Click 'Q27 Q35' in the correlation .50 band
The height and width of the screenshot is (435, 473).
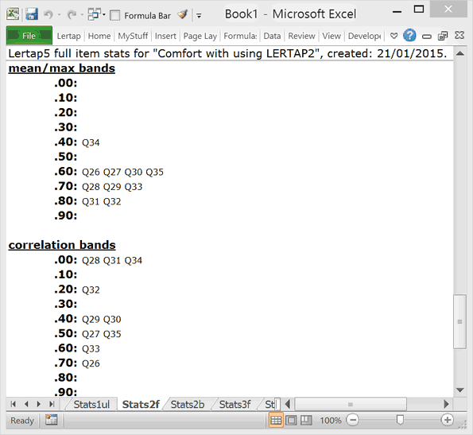(x=102, y=334)
